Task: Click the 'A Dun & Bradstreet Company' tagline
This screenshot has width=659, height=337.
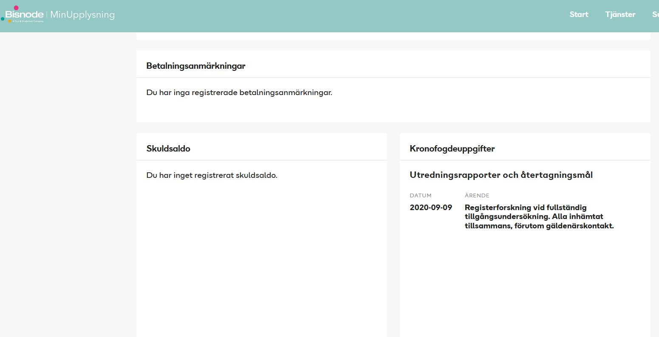Action: tap(28, 21)
